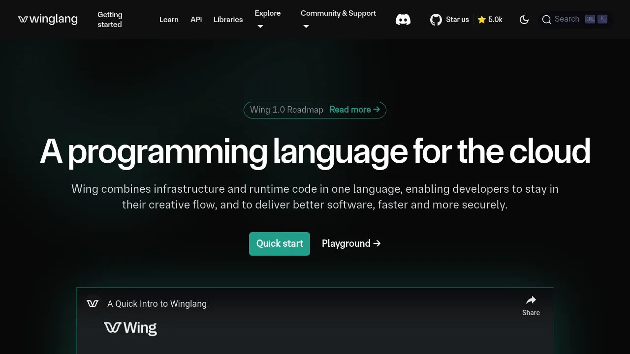Click the Winglang channel avatar on the video
The image size is (630, 354).
click(x=93, y=304)
